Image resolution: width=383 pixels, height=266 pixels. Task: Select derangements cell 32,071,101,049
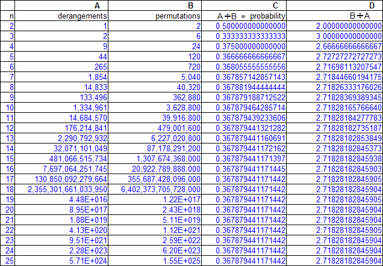[61, 148]
